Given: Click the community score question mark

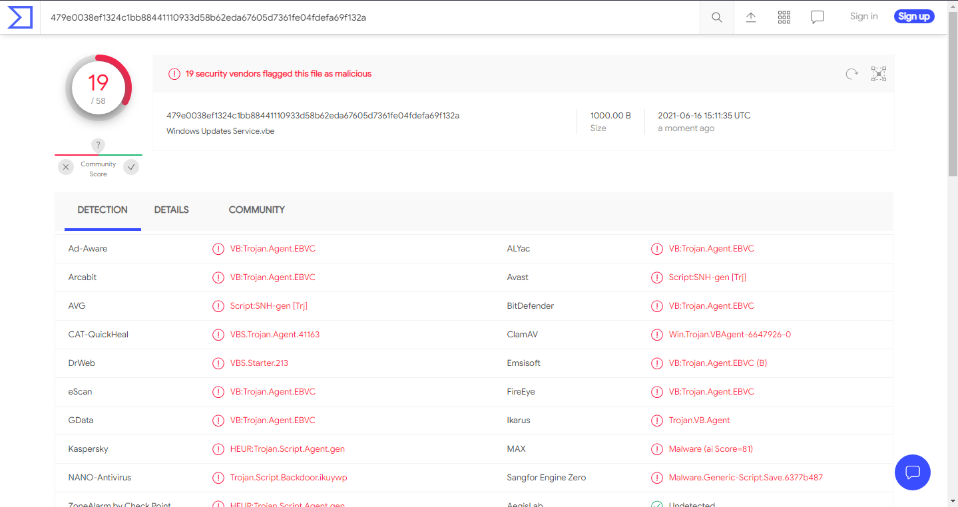Looking at the screenshot, I should [98, 145].
